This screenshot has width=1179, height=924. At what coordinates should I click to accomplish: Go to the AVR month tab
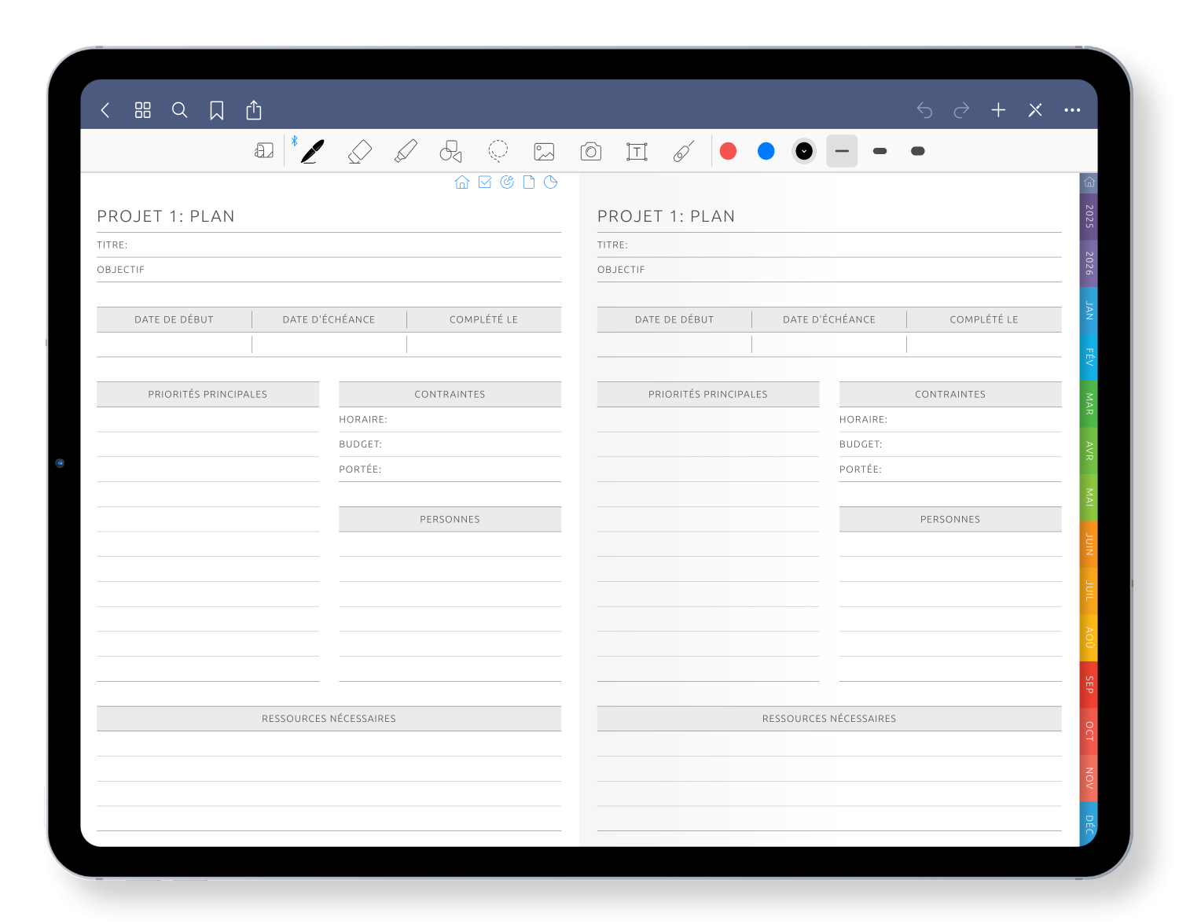pos(1089,451)
